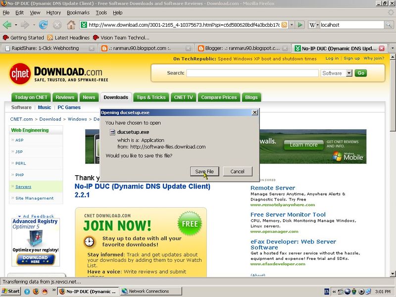Click the Free Server Monitor Tool link
This screenshot has height=297, width=396.
(x=288, y=215)
